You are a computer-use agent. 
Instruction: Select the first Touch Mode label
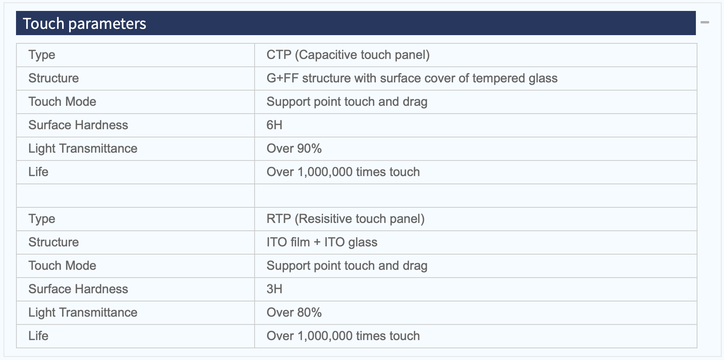(62, 102)
